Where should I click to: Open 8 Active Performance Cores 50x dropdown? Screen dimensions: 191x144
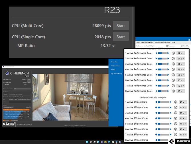[x=181, y=91]
